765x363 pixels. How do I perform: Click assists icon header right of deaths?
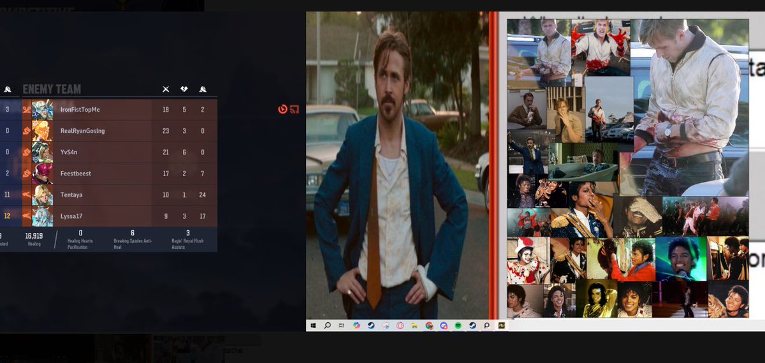(x=202, y=89)
